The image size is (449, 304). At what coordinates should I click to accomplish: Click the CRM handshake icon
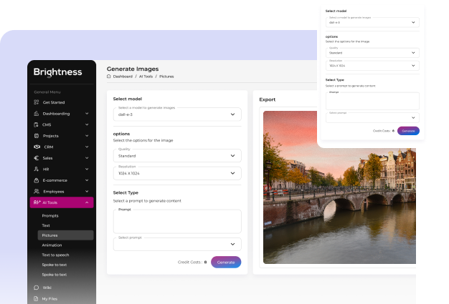tap(37, 147)
